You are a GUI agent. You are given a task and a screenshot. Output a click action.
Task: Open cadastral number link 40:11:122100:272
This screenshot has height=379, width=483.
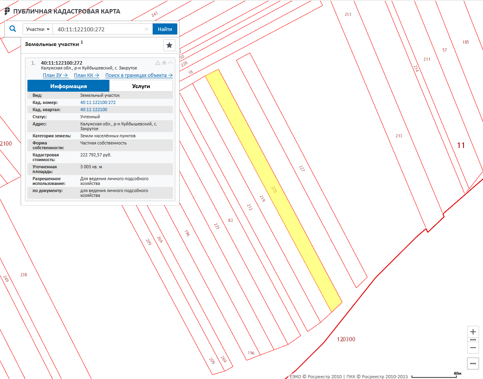[x=98, y=102]
